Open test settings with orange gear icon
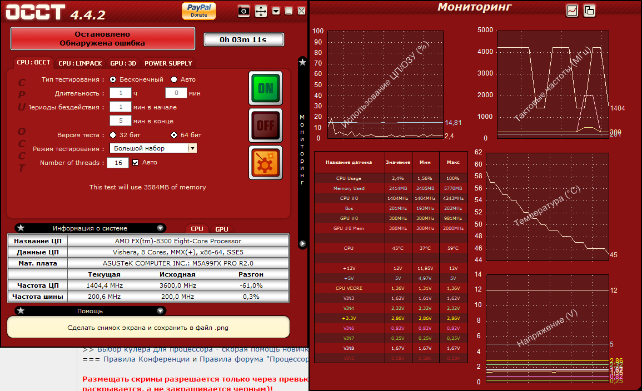Viewport: 642px width, 391px height. (x=266, y=163)
